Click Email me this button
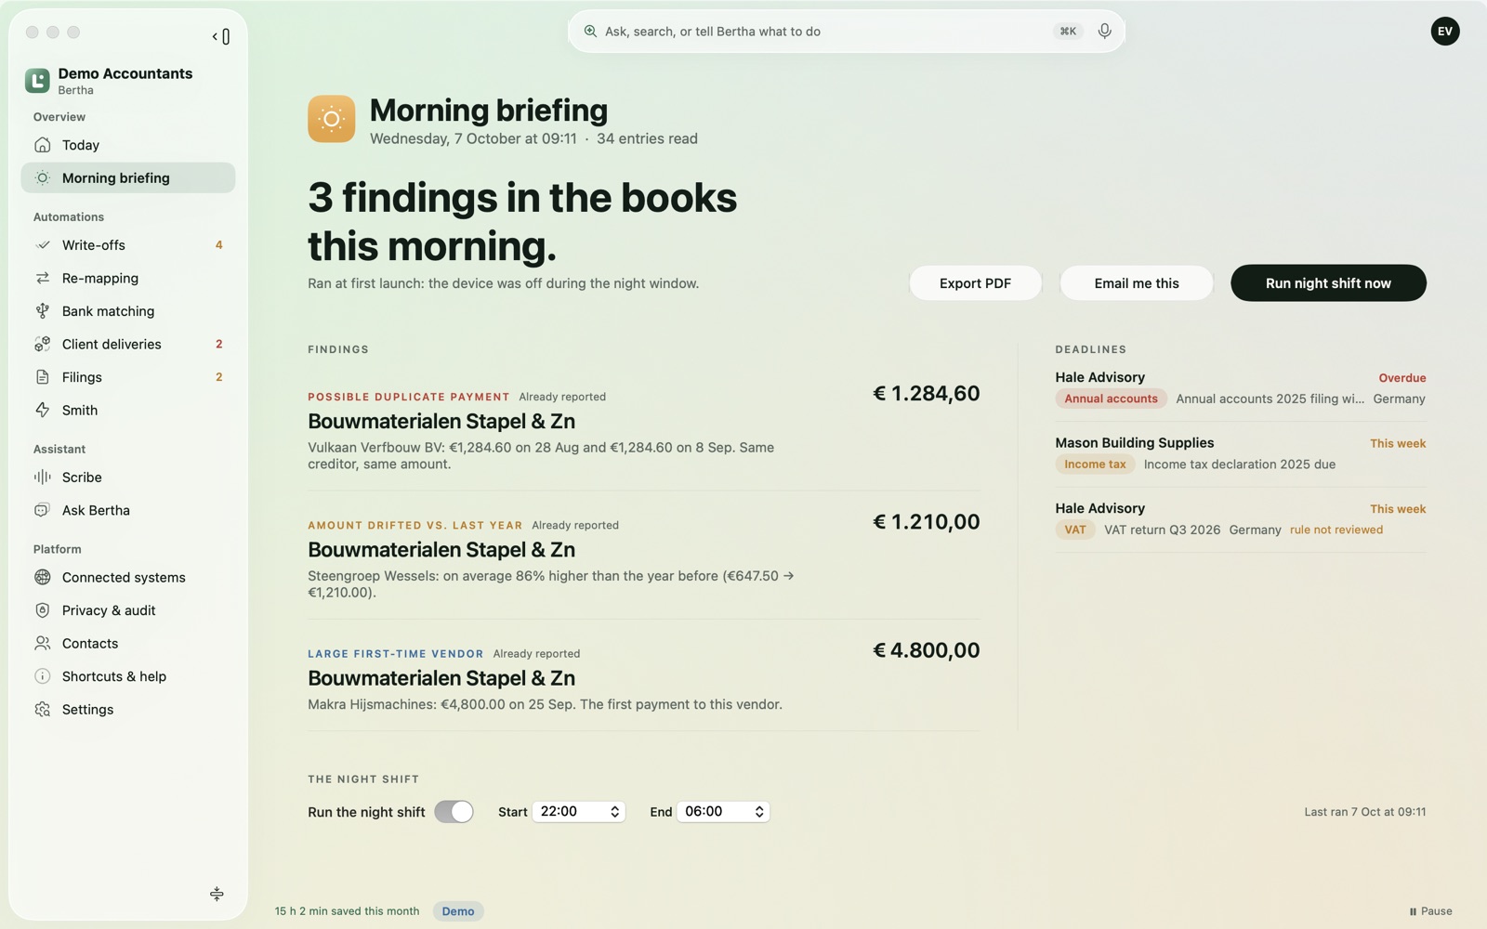 tap(1137, 283)
